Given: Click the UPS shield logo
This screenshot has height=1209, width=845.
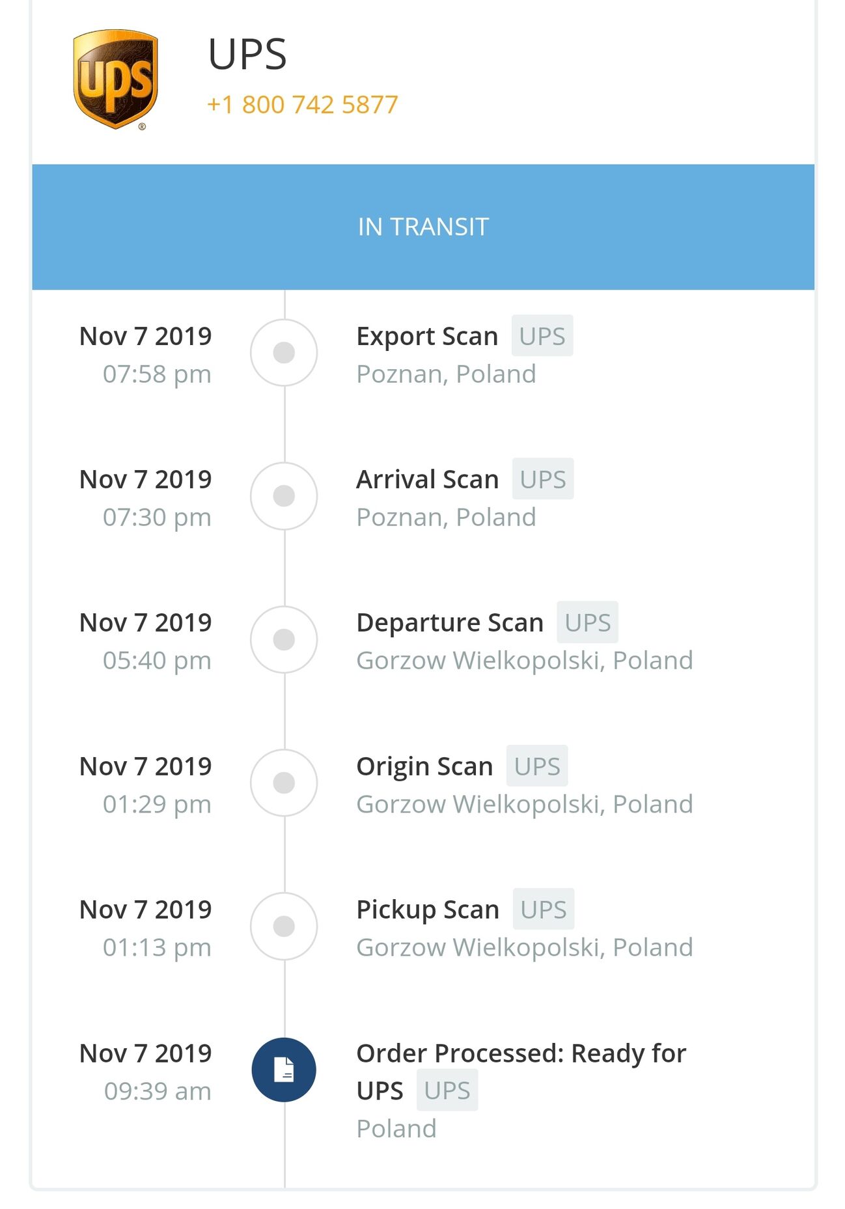Looking at the screenshot, I should pyautogui.click(x=115, y=79).
